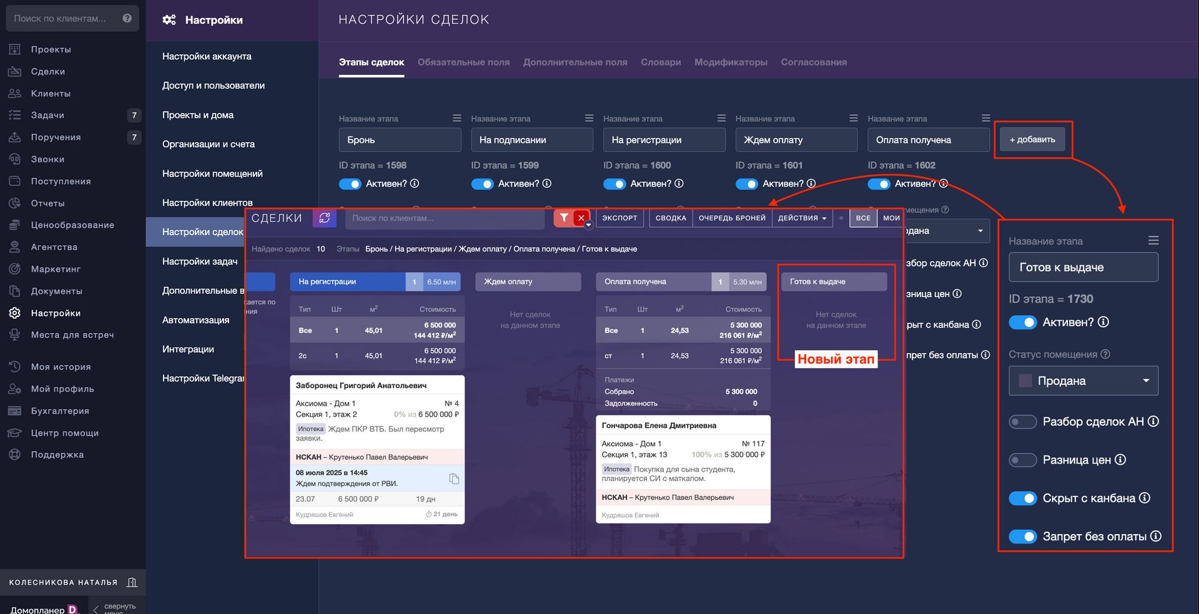Click ОЧЕРЕДЬ БРОНЕЙ button
Viewport: 1199px width, 614px height.
[x=732, y=218]
